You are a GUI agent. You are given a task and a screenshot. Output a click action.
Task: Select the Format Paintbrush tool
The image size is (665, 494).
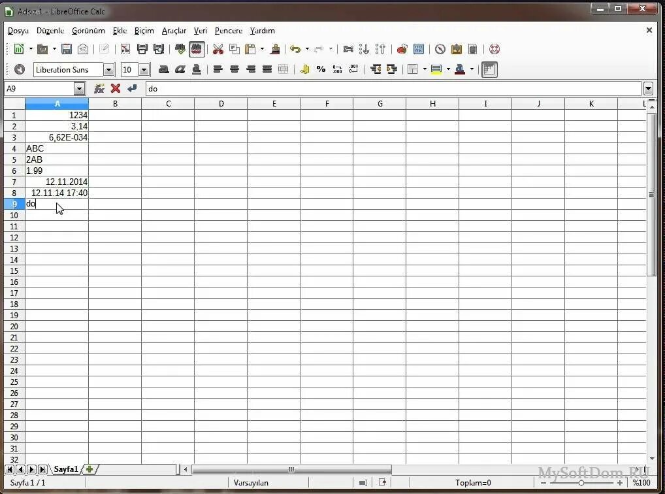click(x=274, y=49)
